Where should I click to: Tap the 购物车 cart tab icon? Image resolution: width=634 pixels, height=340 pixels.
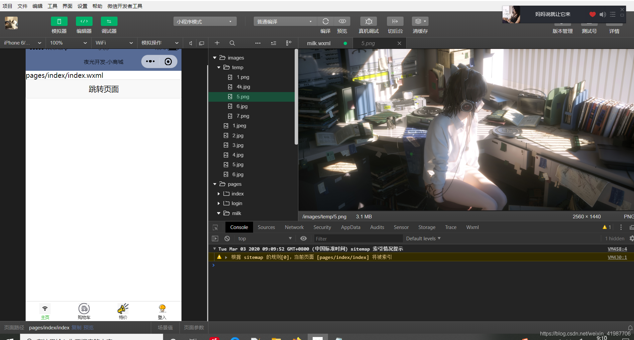pyautogui.click(x=84, y=311)
